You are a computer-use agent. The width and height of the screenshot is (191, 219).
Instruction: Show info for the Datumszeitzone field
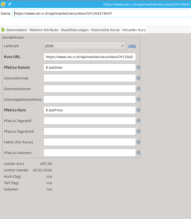pos(138,89)
